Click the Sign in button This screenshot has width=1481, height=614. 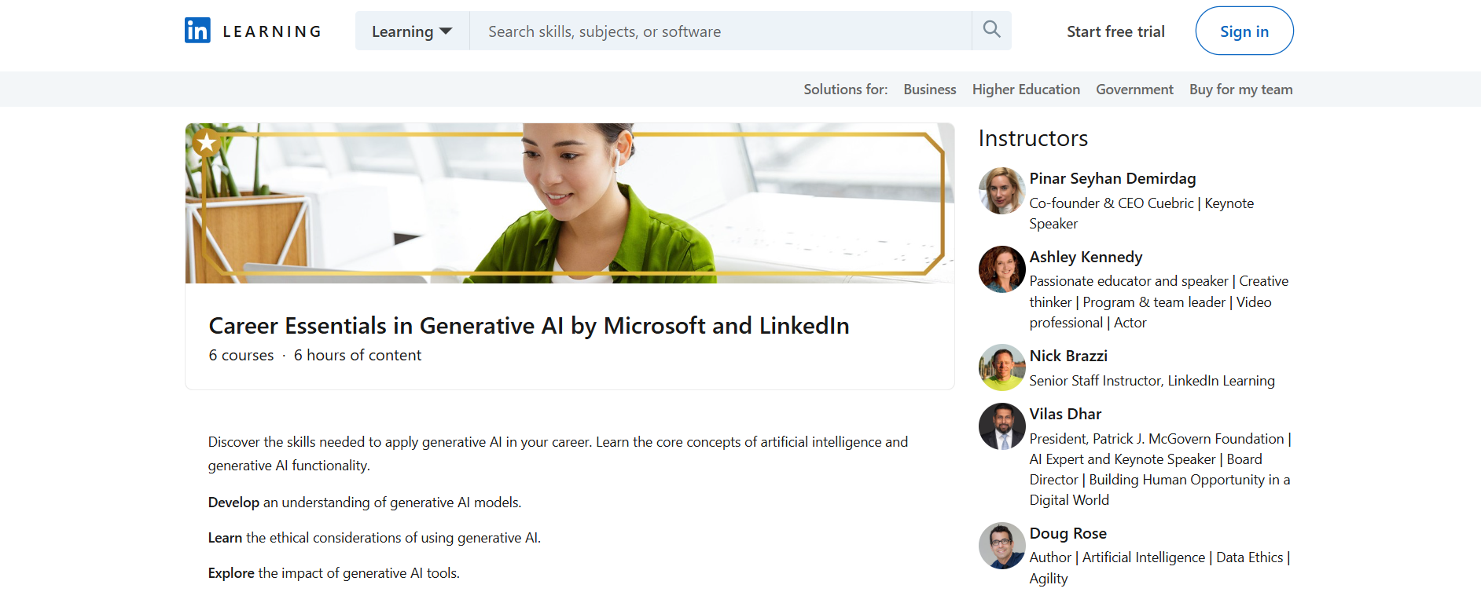click(1244, 31)
